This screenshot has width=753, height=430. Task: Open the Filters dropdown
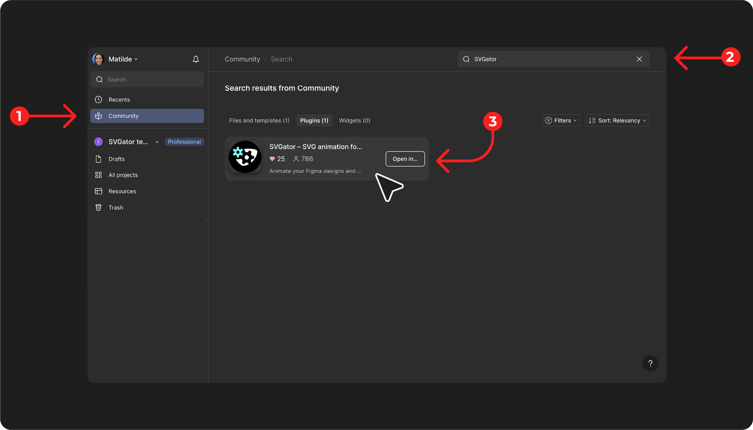pos(561,121)
